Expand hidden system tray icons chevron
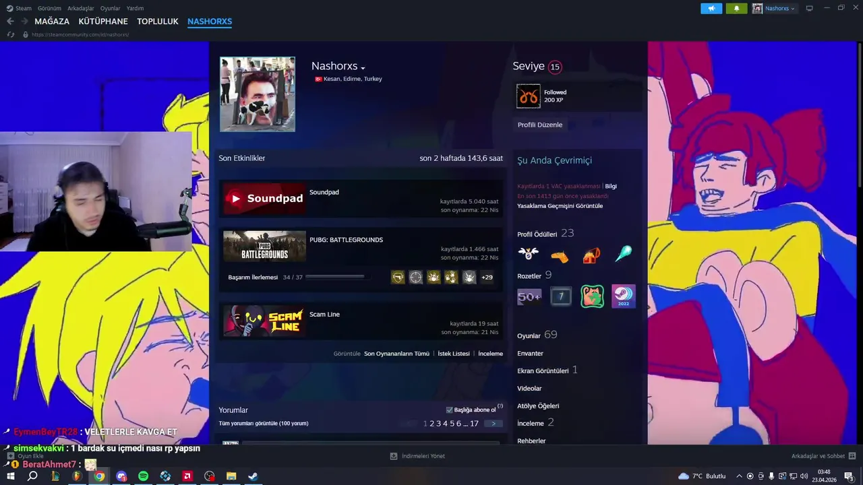Screen dimensions: 863x485 pos(739,476)
